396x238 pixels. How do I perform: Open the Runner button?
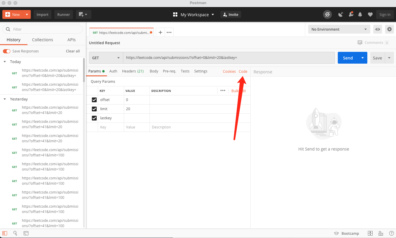tap(64, 14)
